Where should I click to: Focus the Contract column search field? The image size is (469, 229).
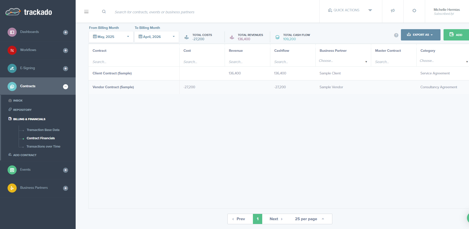coord(134,62)
